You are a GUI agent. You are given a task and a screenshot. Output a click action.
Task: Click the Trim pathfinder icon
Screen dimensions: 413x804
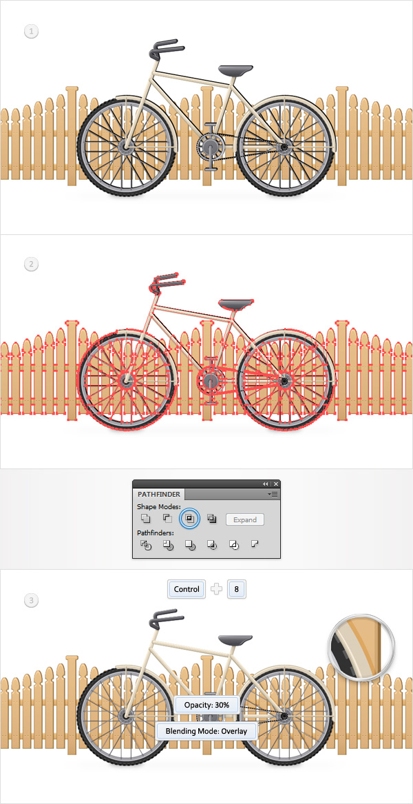click(x=167, y=545)
